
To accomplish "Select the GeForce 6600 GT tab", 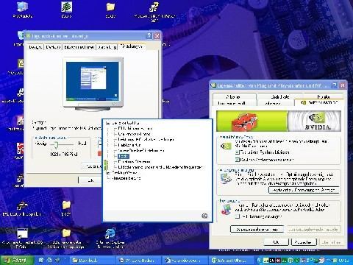I will click(x=320, y=102).
